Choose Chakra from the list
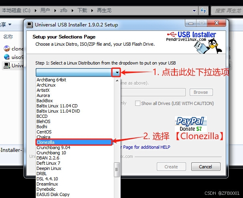 point(43,137)
